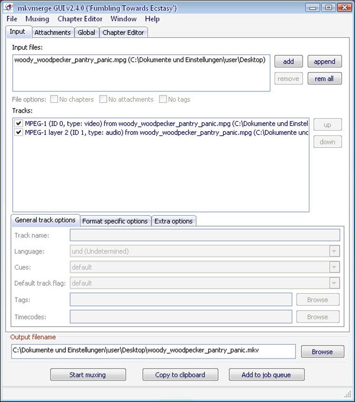Click Add to job queue
This screenshot has height=402, width=355.
pos(266,375)
